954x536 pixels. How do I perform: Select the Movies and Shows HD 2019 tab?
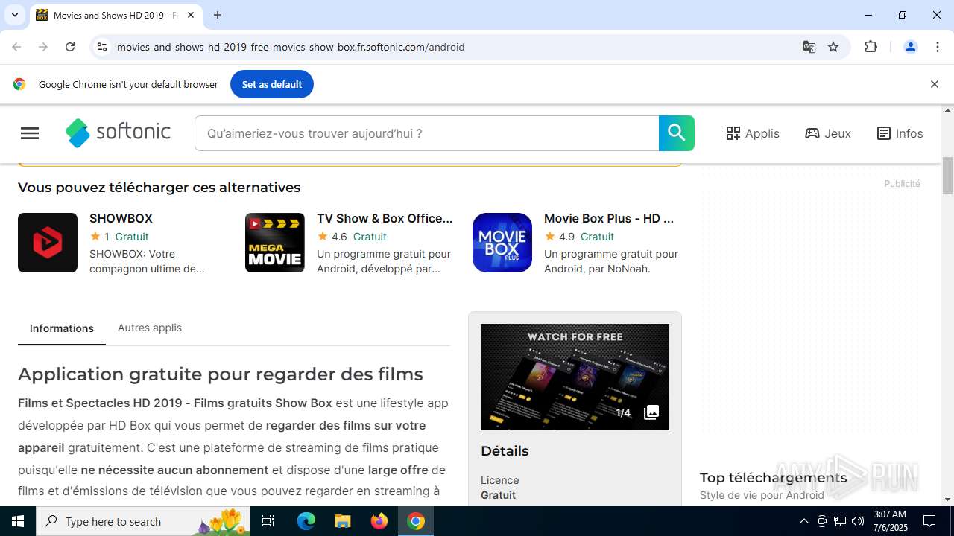[x=116, y=15]
